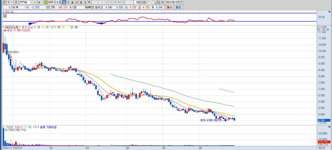Toggle the 거래량 volume panel marker box

[4, 127]
